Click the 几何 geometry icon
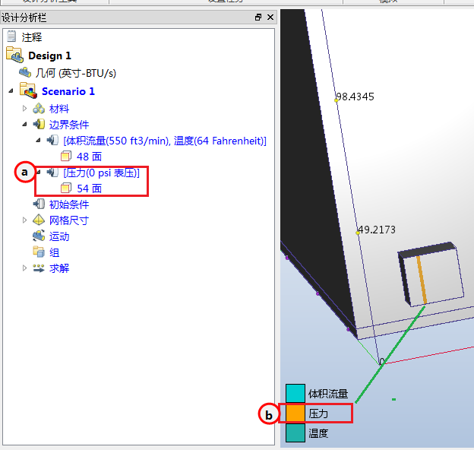 click(x=25, y=72)
